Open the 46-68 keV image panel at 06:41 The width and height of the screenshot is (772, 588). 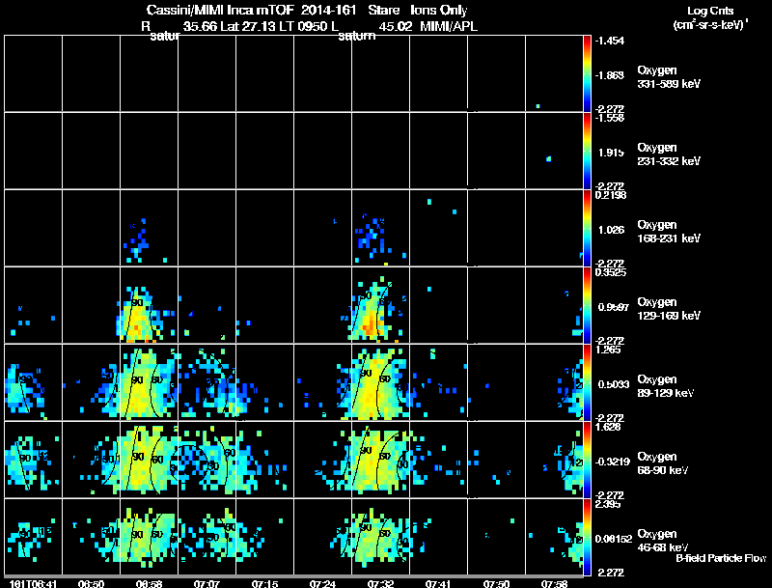pyautogui.click(x=33, y=537)
